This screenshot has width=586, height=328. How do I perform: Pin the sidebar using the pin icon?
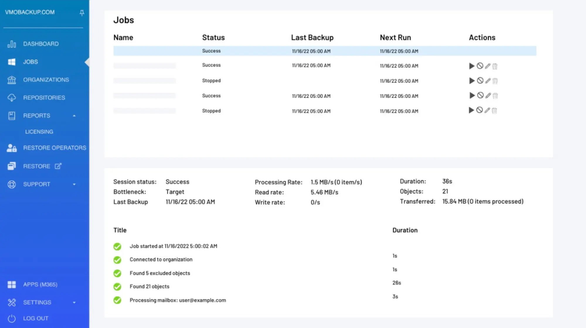pyautogui.click(x=82, y=13)
